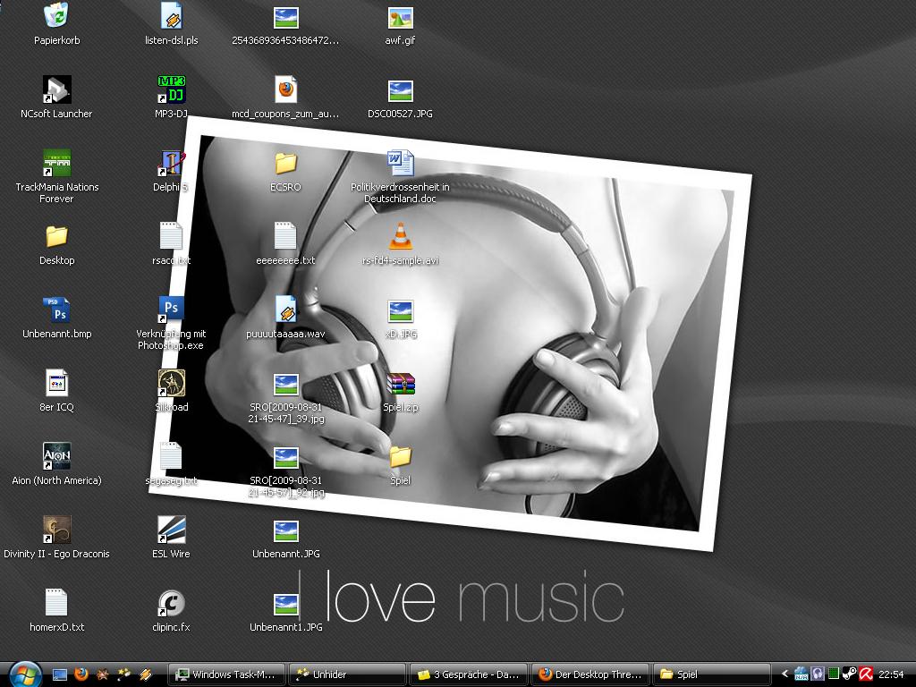916x687 pixels.
Task: Launch the MP3-DJ desktop shortcut
Action: pyautogui.click(x=171, y=89)
